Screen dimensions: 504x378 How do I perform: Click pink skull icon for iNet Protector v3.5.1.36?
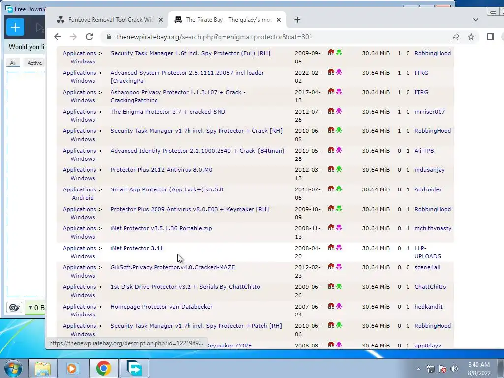pos(339,227)
